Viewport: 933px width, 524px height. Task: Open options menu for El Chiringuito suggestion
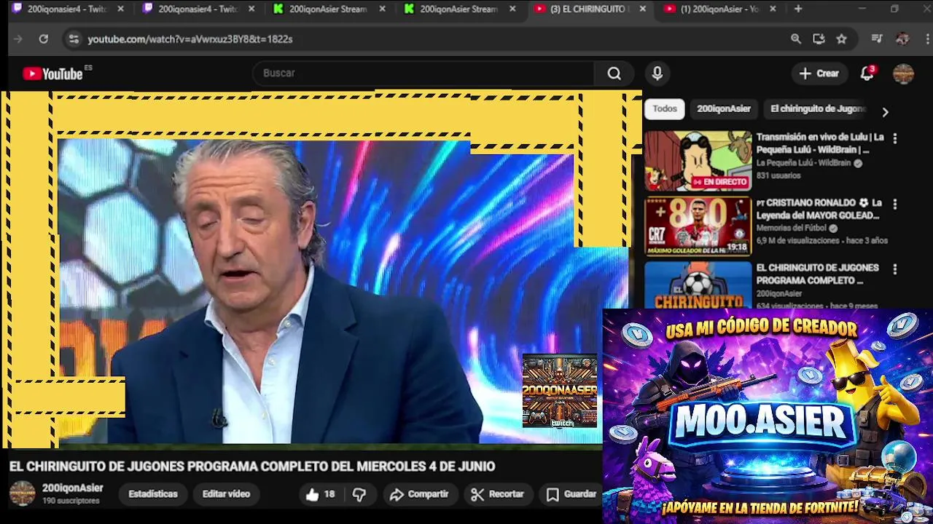tap(895, 269)
